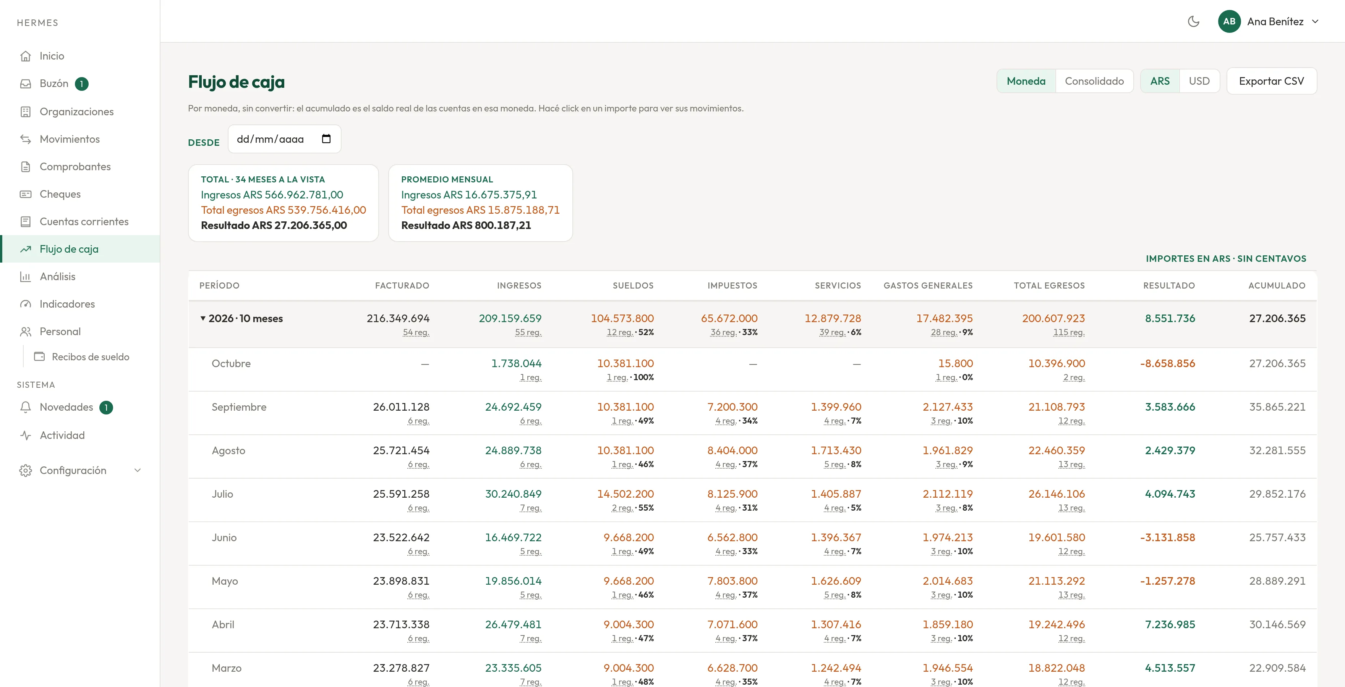1345x687 pixels.
Task: Click the Actividad pulse icon
Action: point(26,435)
